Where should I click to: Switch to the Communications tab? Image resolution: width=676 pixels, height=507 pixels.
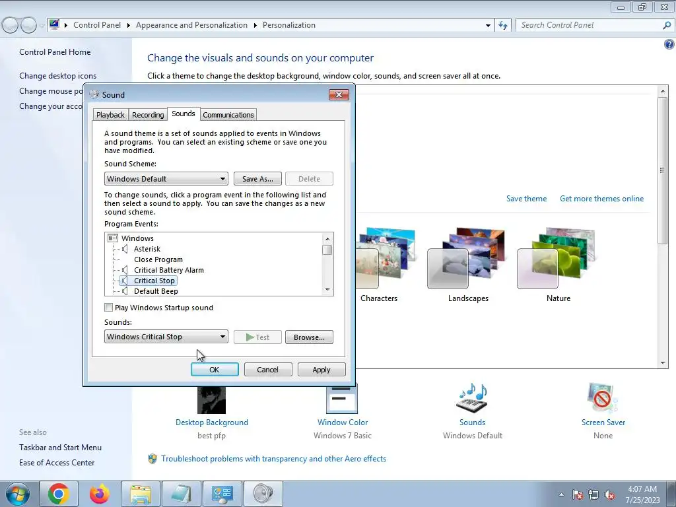click(x=228, y=115)
